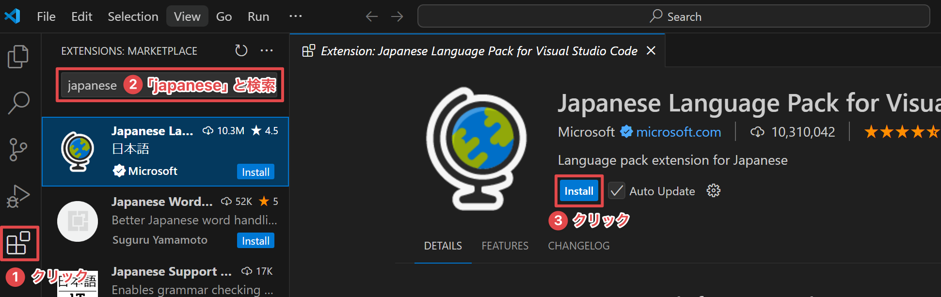Open the View menu

pyautogui.click(x=187, y=16)
